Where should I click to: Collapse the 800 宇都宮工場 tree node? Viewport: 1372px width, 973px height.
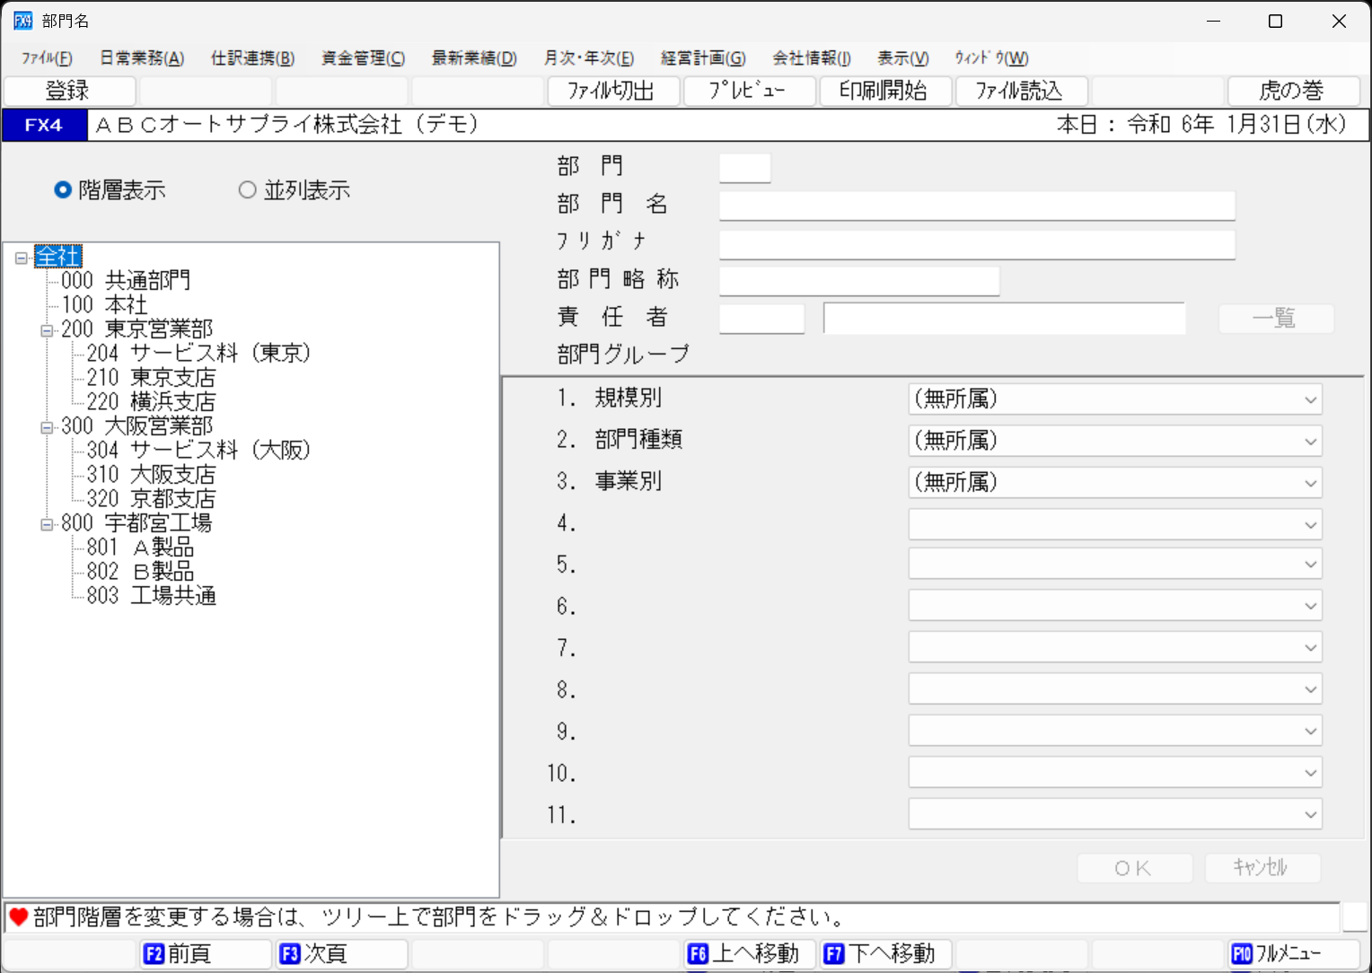[x=46, y=523]
